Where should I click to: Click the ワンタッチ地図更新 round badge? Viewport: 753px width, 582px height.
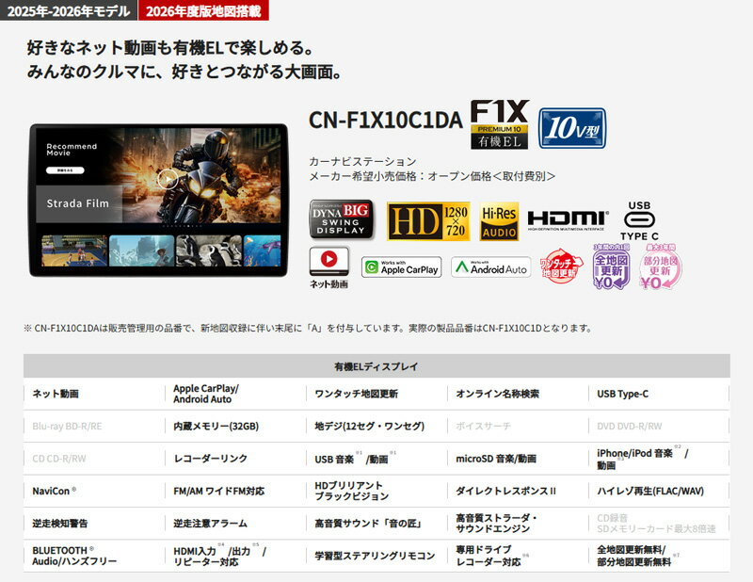pos(561,267)
